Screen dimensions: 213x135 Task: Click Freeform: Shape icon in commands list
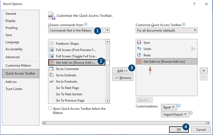point(52,44)
